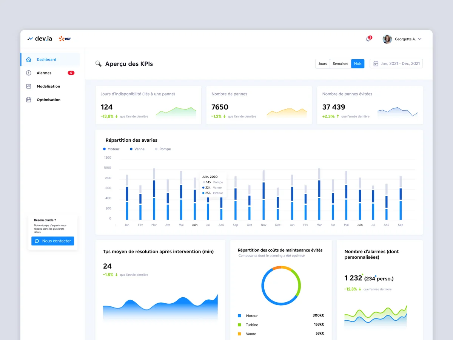Click the 224 Vanne tooltip row
Screen dimensions: 453x340
[213, 187]
